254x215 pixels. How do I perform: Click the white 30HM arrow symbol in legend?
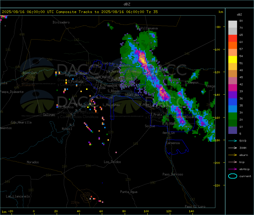pyautogui.click(x=233, y=148)
